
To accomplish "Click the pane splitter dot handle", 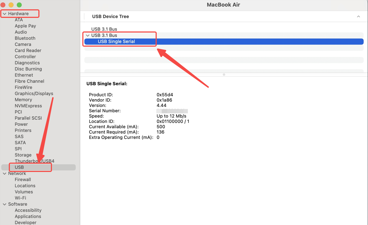I will click(224, 74).
